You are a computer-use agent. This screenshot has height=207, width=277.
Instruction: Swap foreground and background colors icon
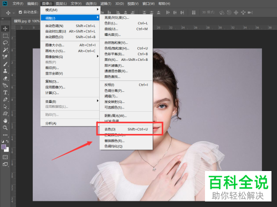tap(7, 141)
